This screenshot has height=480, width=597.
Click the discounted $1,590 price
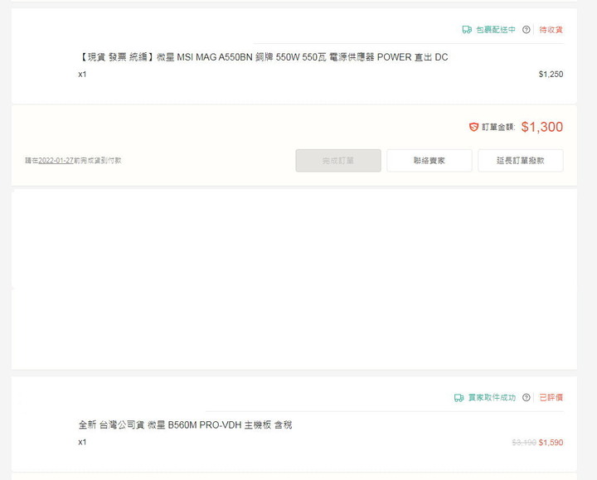click(551, 443)
